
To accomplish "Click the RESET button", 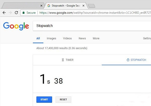I will pyautogui.click(x=63, y=99).
